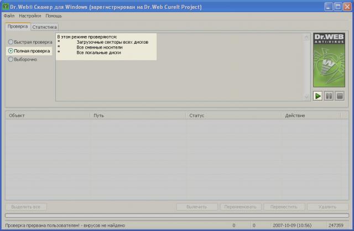The image size is (354, 231).
Task: Minimize the Dr.Web scanner window
Action: click(329, 7)
